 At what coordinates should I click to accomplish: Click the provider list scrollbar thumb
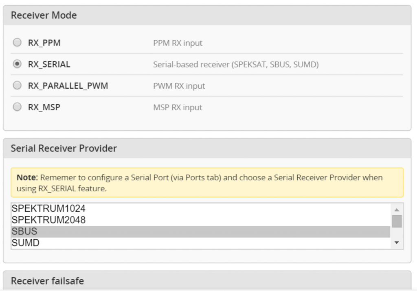[x=397, y=221]
